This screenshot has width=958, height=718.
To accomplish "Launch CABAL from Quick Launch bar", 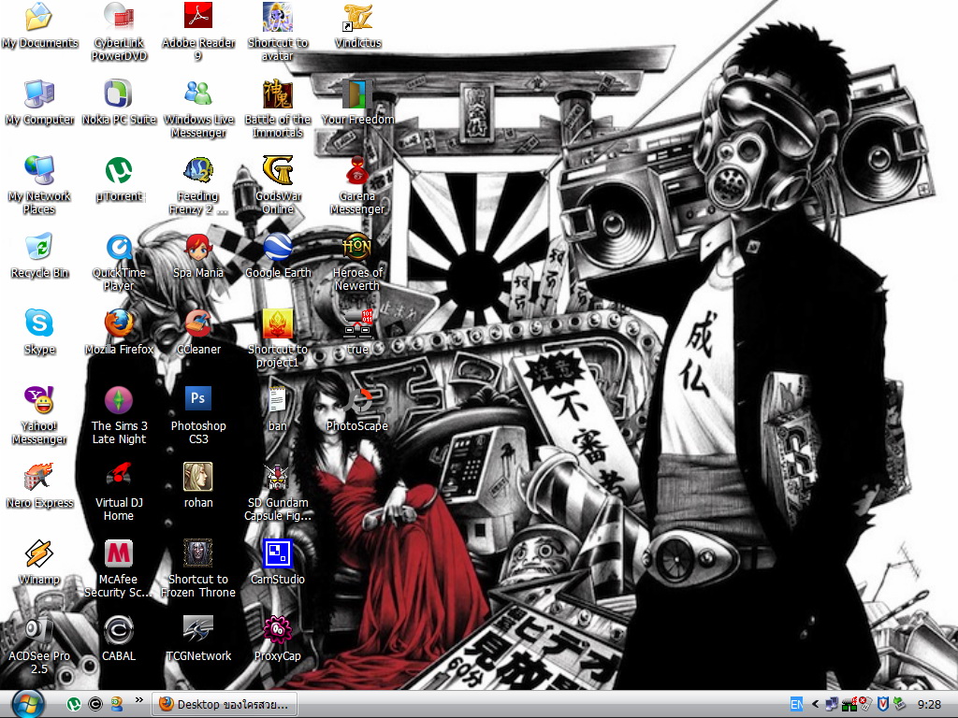I will click(x=95, y=705).
